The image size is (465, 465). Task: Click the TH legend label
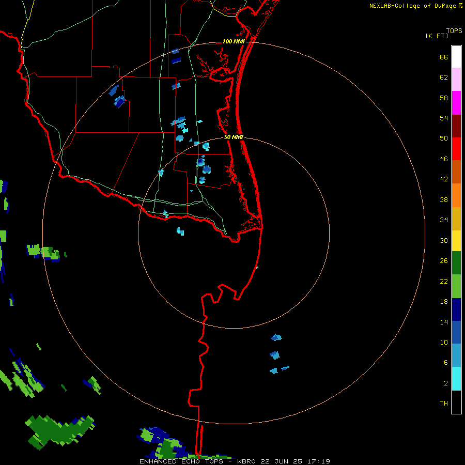[444, 404]
